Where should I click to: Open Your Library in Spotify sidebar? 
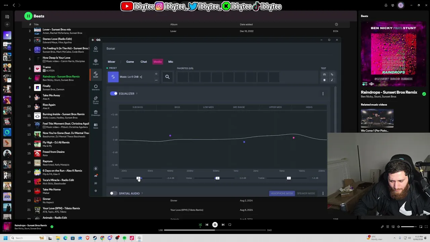[7, 16]
